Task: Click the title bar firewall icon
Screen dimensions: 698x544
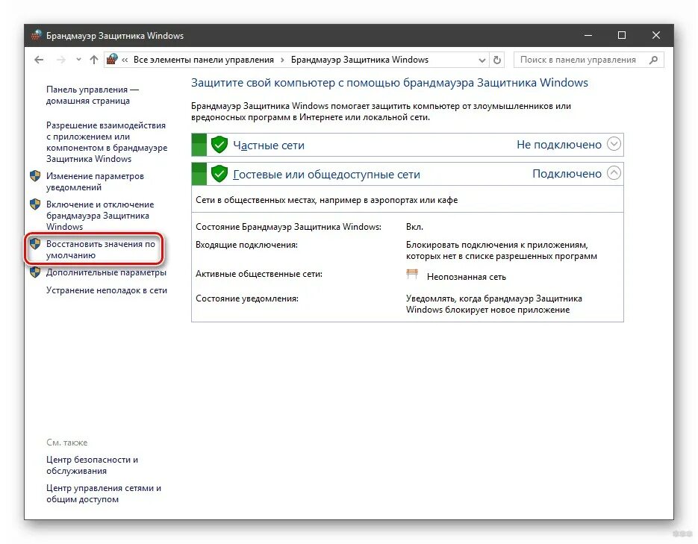Action: [36, 35]
